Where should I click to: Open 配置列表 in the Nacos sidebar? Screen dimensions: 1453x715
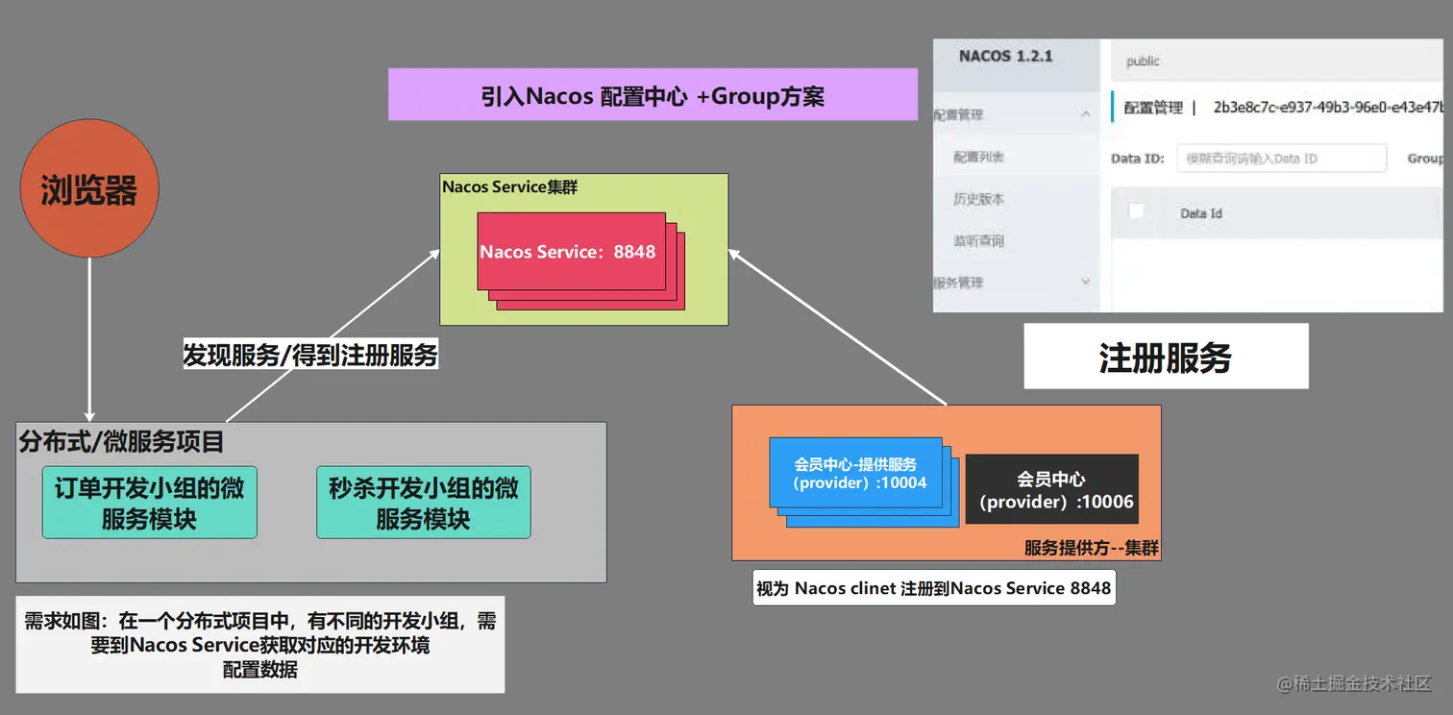coord(978,157)
